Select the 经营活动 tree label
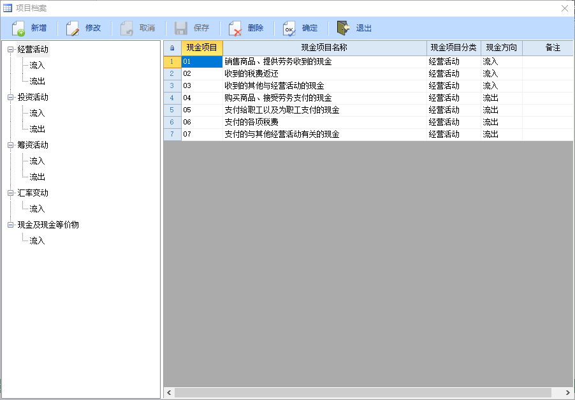Screen dimensions: 575x400 (x=33, y=49)
